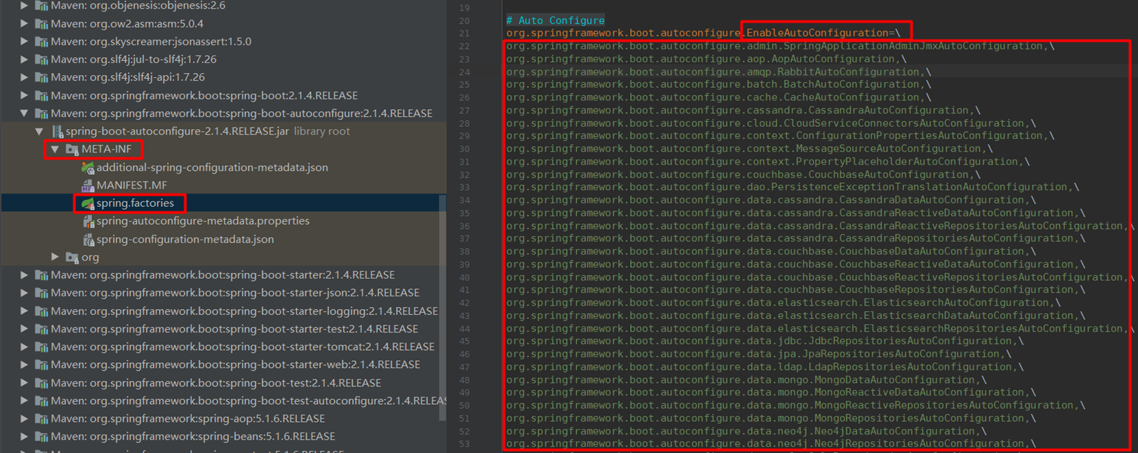The height and width of the screenshot is (453, 1138).
Task: Expand Maven org.ow2.asm:asm:5.0.4 node
Action: click(24, 23)
